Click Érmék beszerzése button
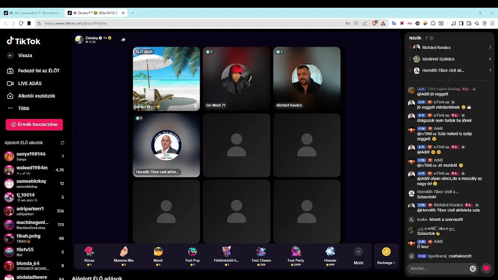 [x=34, y=124]
